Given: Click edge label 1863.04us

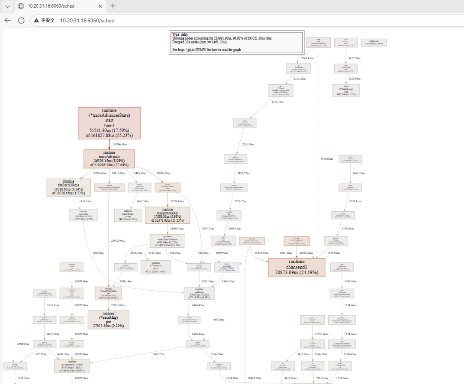Looking at the screenshot, I should pos(218,320).
